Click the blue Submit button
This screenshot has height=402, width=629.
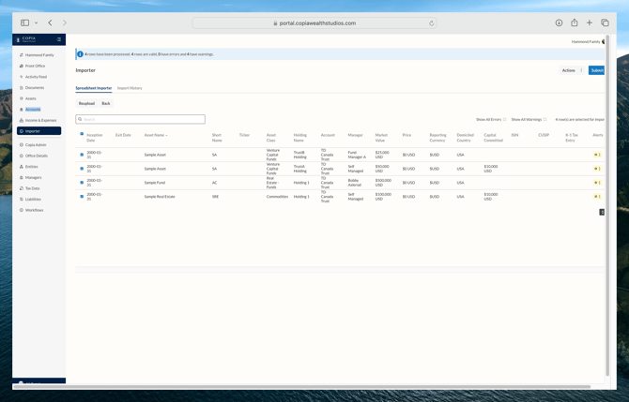pos(596,70)
